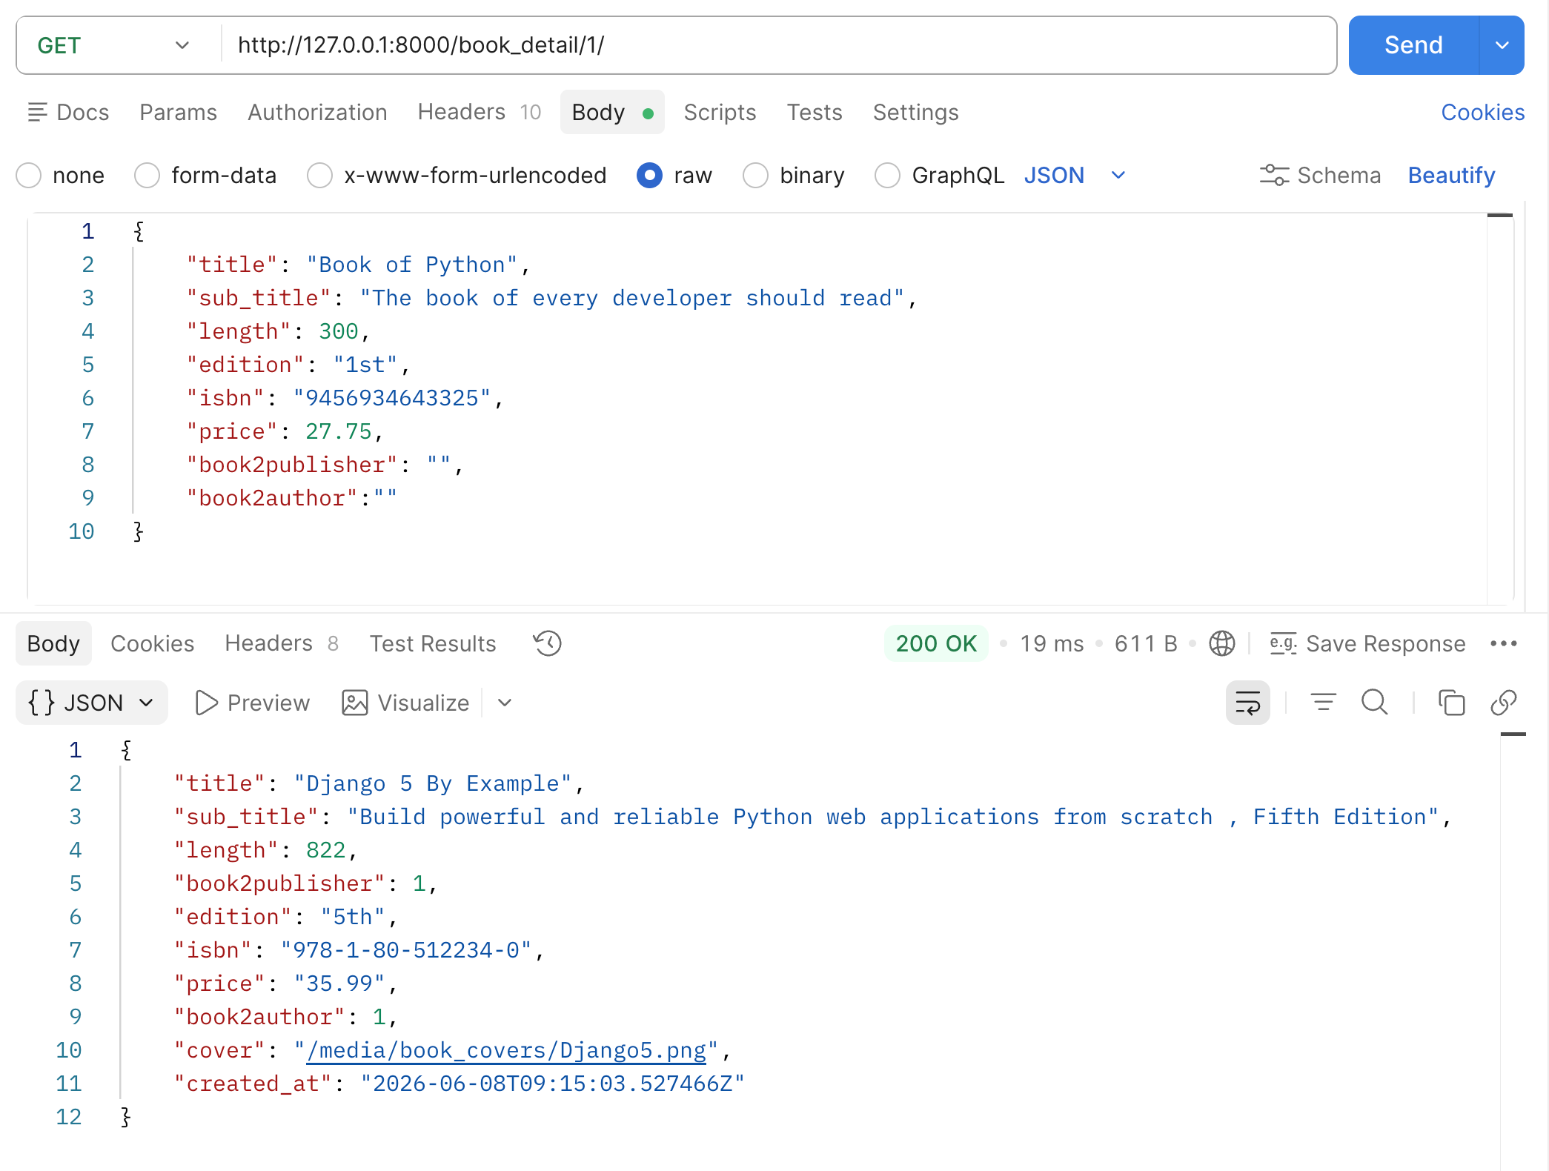The width and height of the screenshot is (1549, 1171).
Task: Click the Cookies link at top right
Action: 1482,112
